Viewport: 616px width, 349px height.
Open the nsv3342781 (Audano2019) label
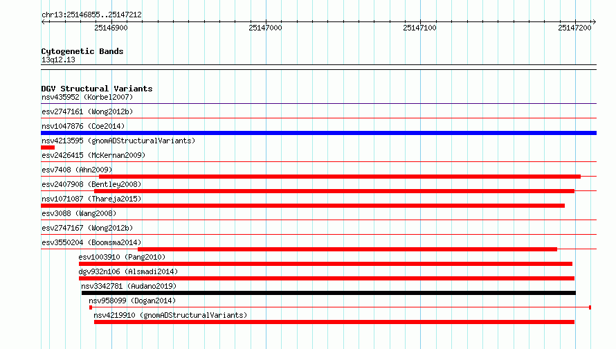[129, 286]
